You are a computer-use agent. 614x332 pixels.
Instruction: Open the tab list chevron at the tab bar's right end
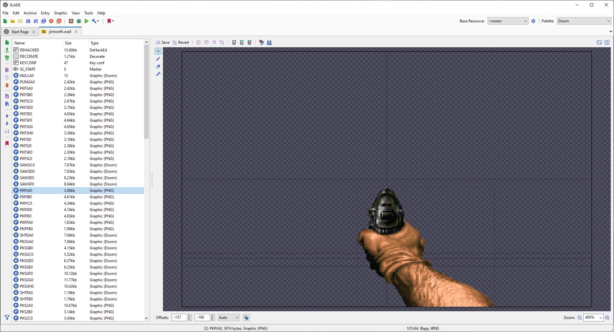coord(610,32)
